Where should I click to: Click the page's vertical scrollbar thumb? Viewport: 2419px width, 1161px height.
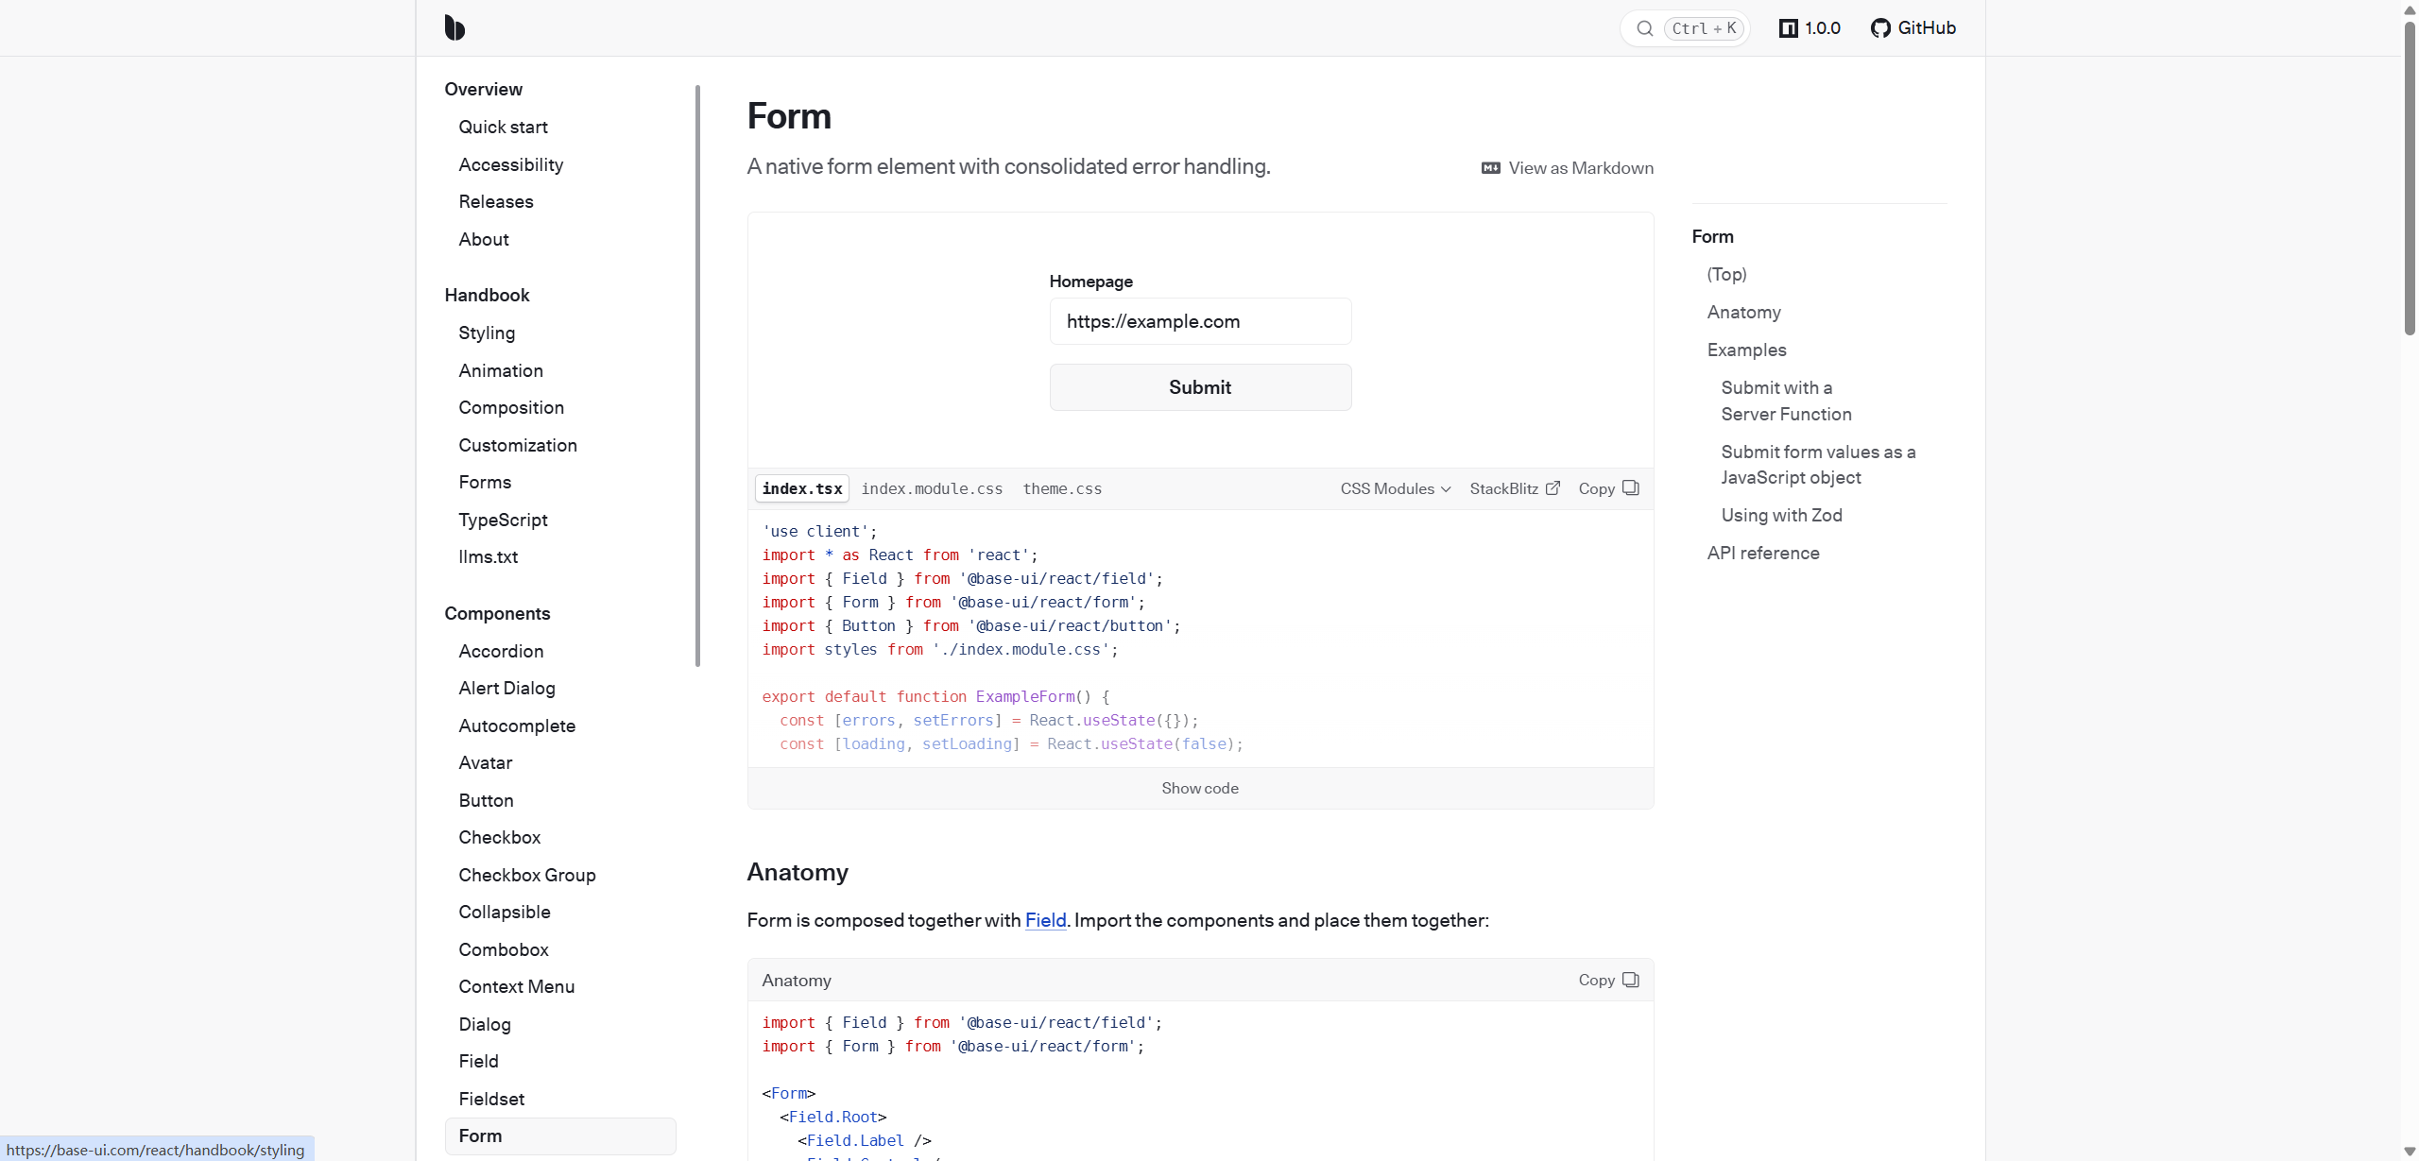point(2410,179)
